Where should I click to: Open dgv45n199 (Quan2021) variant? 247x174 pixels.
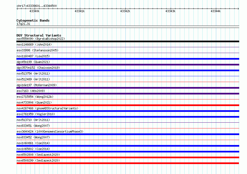click(33, 62)
